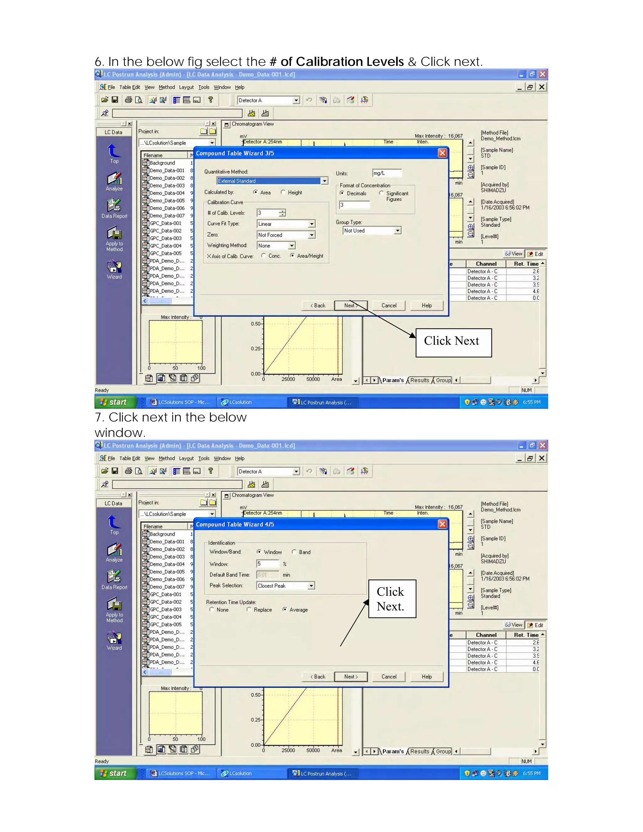Click Wizard sidebar icon in lower screenshot
This screenshot has width=643, height=832.
(x=114, y=637)
